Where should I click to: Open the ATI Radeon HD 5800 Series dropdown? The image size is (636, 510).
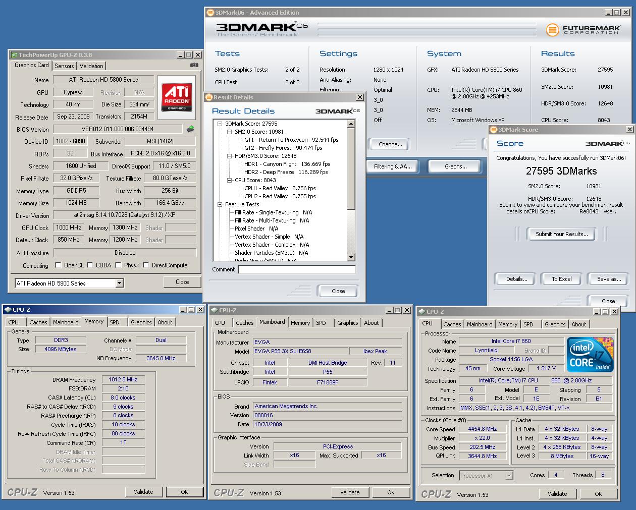120,284
